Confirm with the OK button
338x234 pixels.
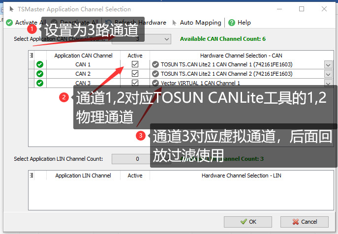point(248,222)
